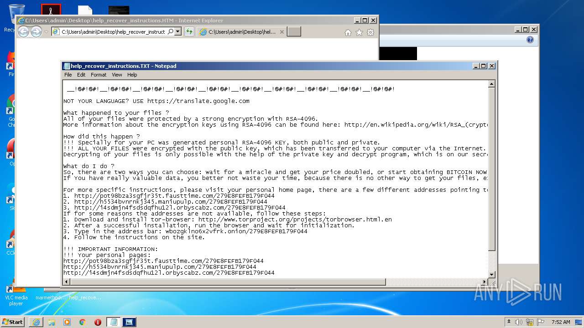
Task: Click the blue help icon in background window
Action: (x=530, y=40)
